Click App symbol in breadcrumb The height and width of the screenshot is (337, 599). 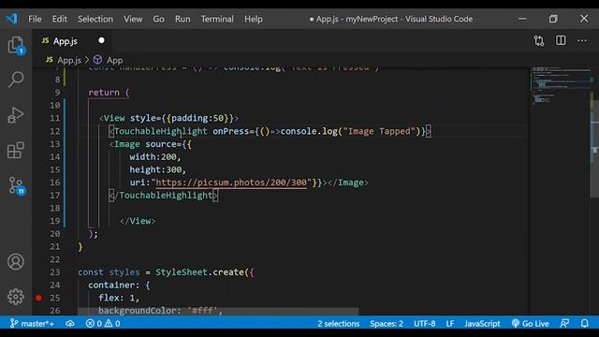(x=114, y=60)
